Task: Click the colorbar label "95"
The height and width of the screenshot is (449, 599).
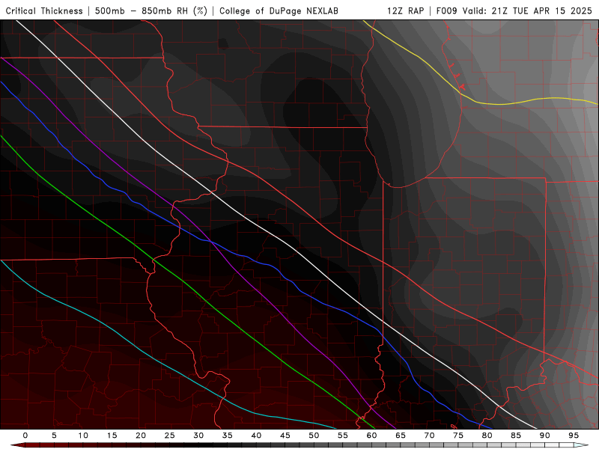Action: (x=574, y=436)
